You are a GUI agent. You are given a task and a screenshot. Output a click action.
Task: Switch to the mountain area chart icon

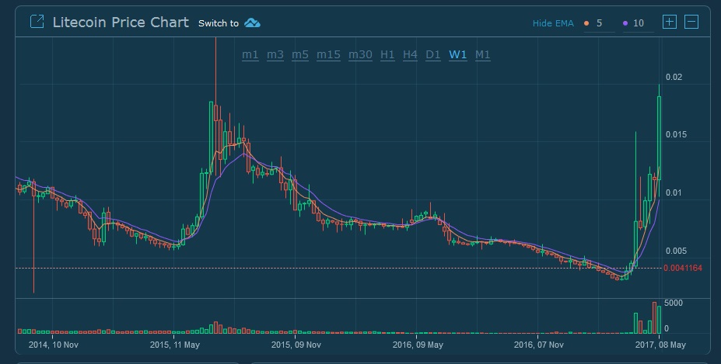tap(252, 23)
